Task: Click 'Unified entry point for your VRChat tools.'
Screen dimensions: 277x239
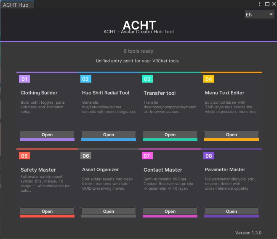Action: pos(138,61)
